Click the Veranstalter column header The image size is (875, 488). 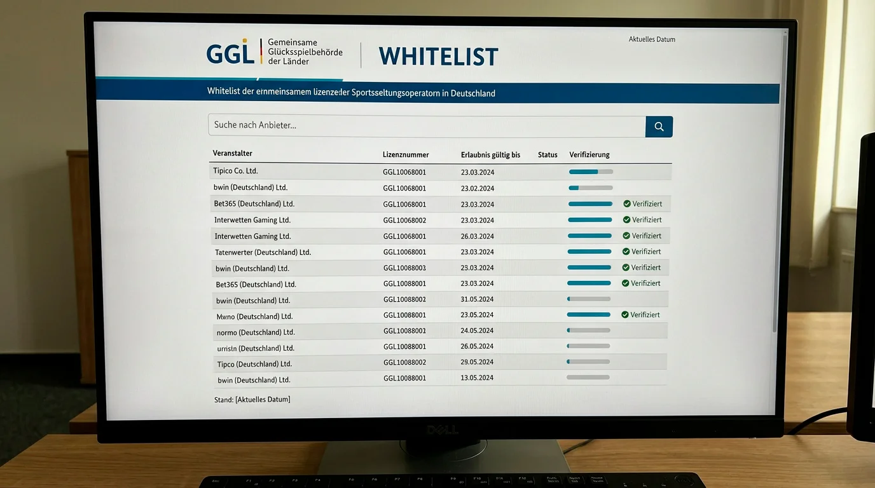click(x=233, y=153)
